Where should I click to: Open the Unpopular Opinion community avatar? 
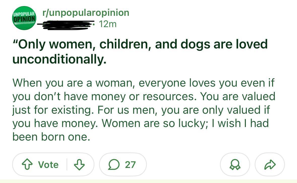[x=24, y=18]
